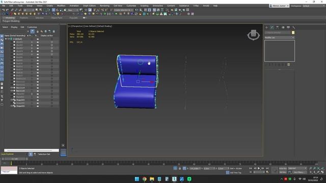Screen dimensions: 326x183
Task: Open File Explorer from the taskbar
Action: click(152, 179)
